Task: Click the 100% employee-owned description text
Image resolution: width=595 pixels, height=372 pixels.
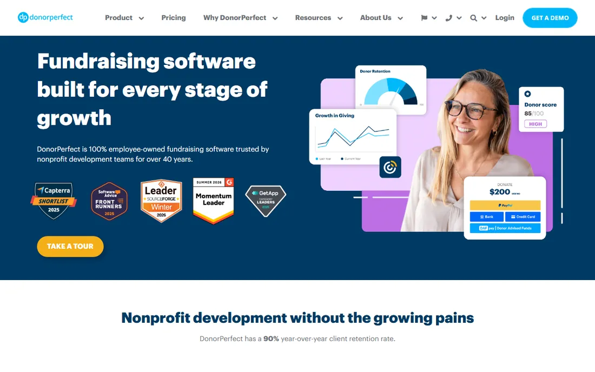Action: [x=153, y=154]
